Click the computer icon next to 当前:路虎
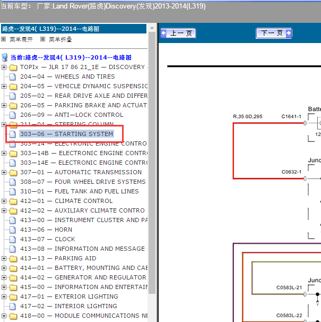 [5, 57]
